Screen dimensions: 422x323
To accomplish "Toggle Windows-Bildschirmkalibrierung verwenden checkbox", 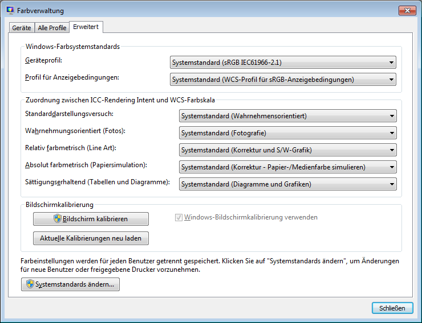I will click(178, 217).
